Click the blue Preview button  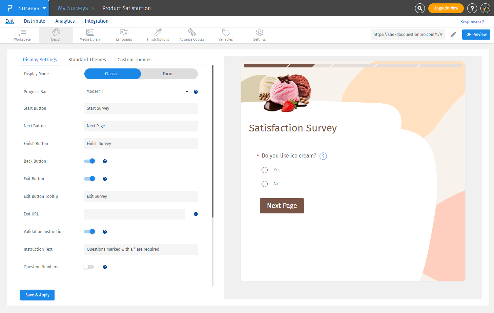476,35
